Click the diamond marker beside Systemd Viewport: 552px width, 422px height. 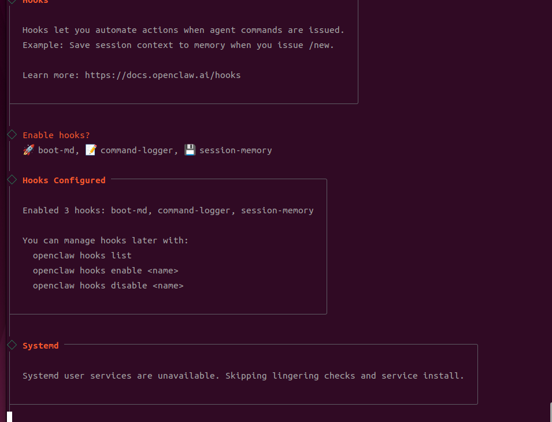click(x=12, y=345)
